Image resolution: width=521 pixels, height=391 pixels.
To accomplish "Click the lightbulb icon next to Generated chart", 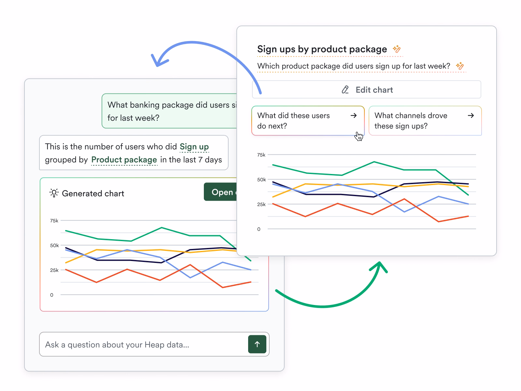I will (54, 193).
